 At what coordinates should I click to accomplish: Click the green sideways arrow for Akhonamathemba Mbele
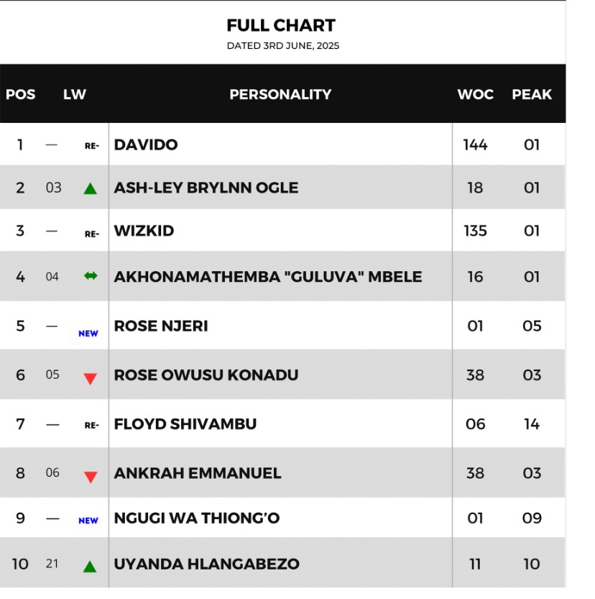tap(91, 276)
